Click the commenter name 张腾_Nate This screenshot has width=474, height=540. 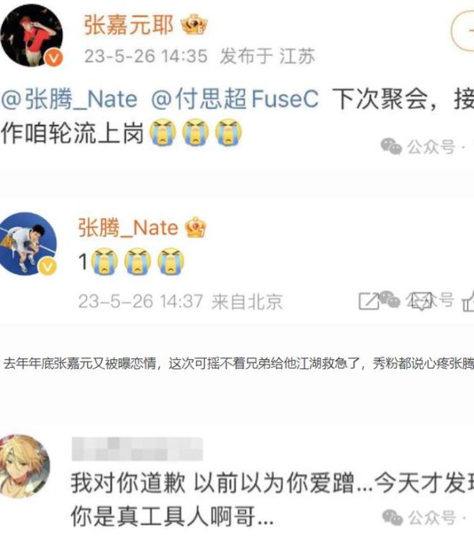(128, 228)
